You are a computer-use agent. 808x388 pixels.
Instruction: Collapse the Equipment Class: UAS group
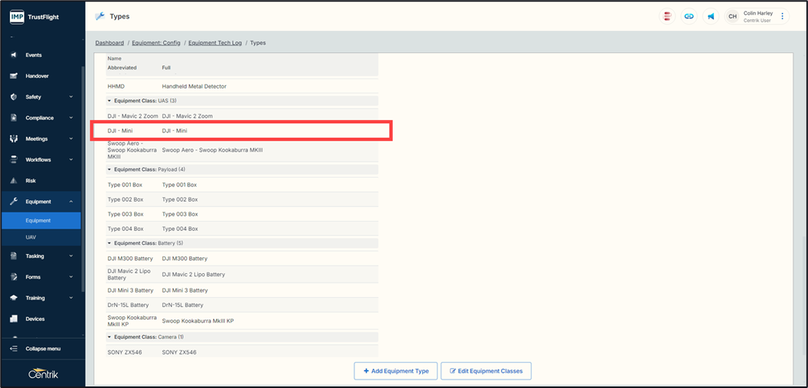[x=109, y=101]
